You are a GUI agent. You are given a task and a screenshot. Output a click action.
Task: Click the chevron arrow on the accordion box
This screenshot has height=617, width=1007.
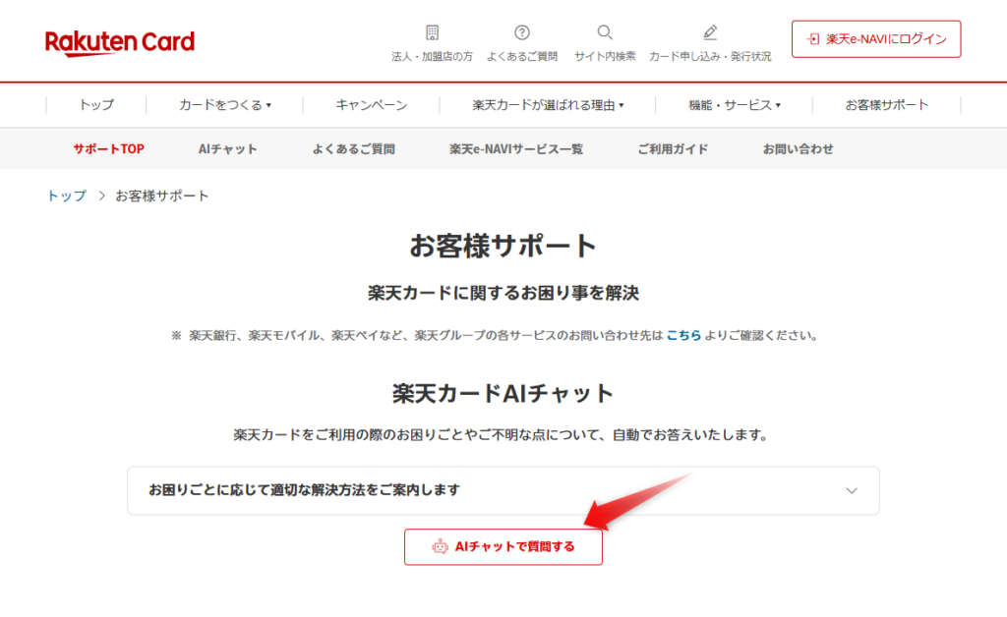[x=852, y=490]
